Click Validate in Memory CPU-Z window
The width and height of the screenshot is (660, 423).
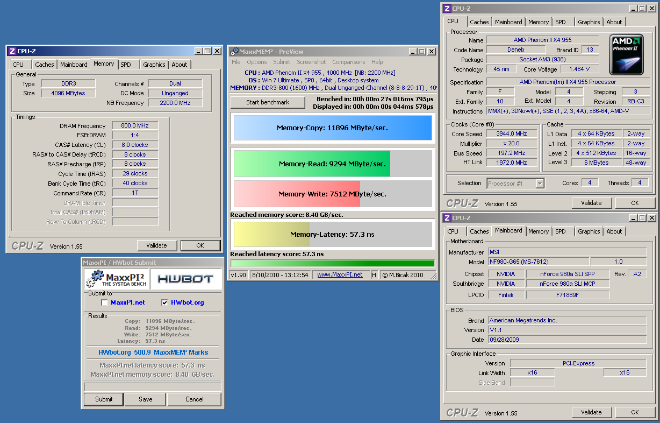point(156,245)
